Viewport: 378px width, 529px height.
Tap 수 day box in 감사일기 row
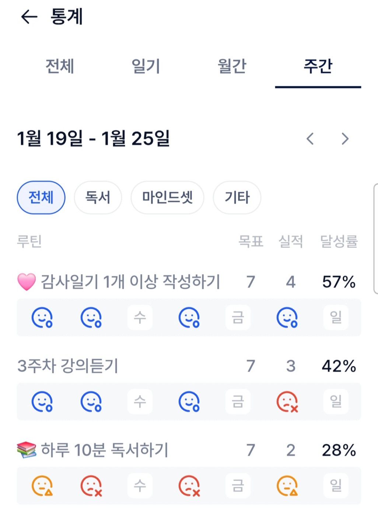coord(140,318)
